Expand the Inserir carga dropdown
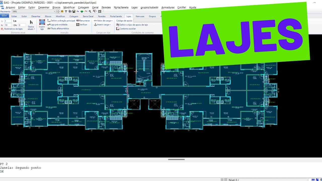Image resolution: width=322 pixels, height=181 pixels. tap(110, 25)
